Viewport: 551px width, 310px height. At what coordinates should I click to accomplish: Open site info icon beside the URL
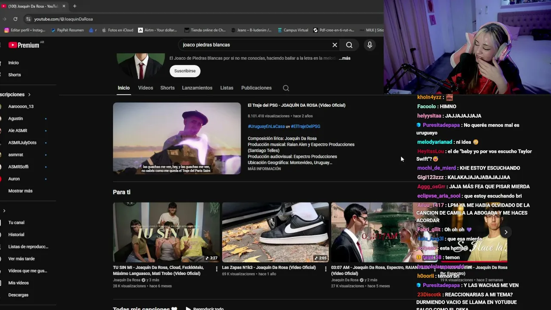pos(28,19)
